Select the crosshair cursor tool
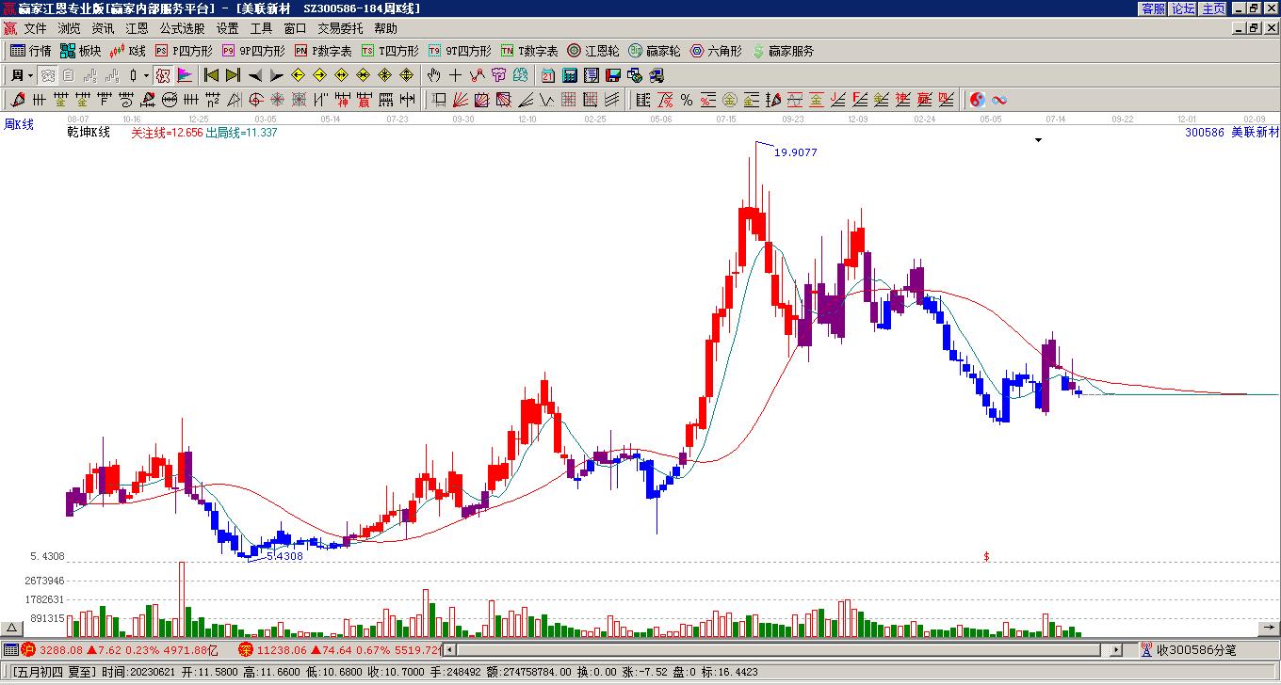1281x685 pixels. point(455,75)
